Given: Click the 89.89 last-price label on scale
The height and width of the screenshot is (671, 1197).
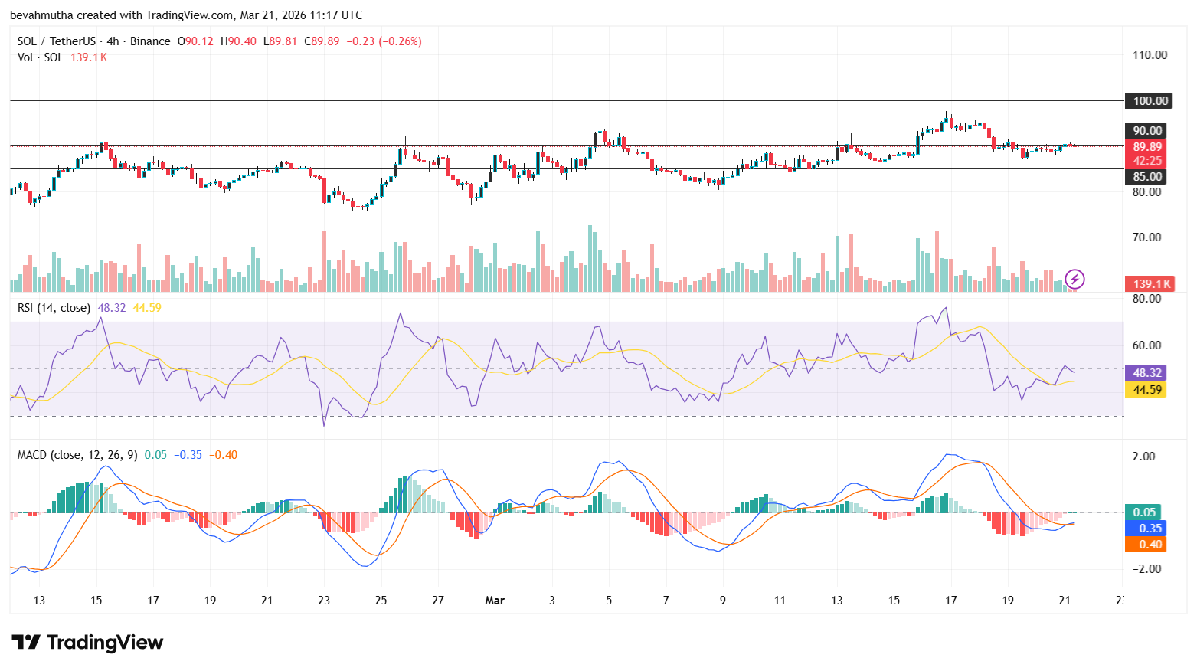Looking at the screenshot, I should point(1146,146).
